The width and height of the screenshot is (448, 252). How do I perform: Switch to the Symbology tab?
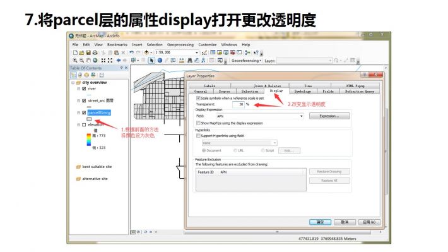[x=303, y=91]
